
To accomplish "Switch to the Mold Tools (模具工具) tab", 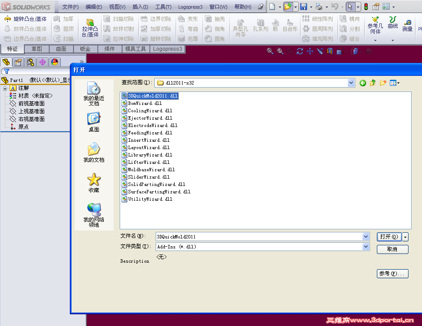I will [x=135, y=49].
